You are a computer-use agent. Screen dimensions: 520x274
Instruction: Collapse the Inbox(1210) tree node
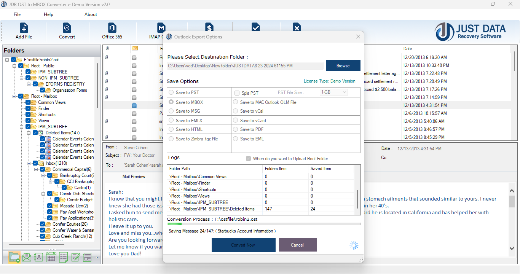pos(29,163)
